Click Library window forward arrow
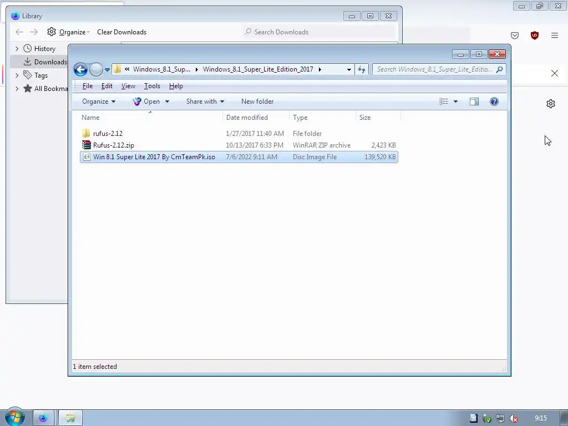 (x=34, y=32)
